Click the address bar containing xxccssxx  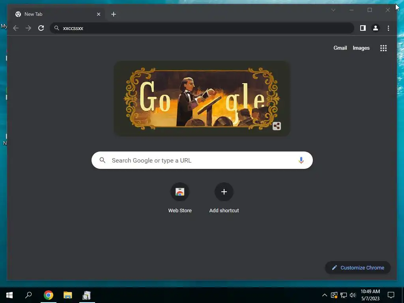tap(202, 28)
